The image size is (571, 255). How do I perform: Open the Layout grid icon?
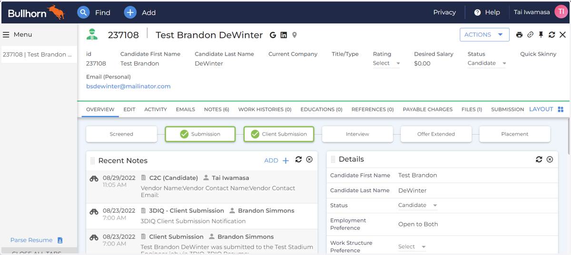pos(561,109)
